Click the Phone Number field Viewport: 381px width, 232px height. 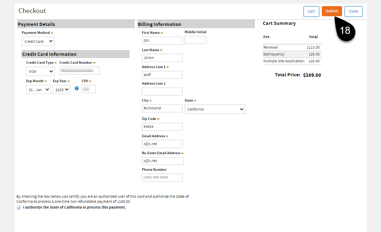click(162, 177)
